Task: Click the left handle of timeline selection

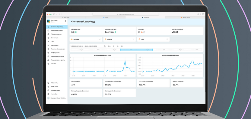Action: pos(120,50)
